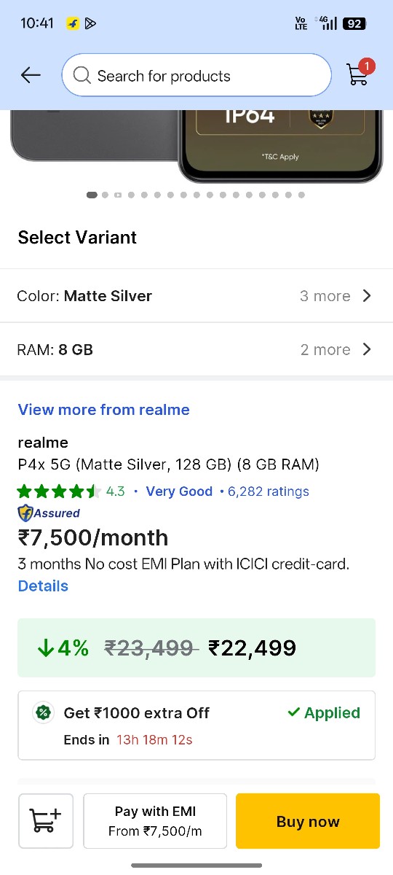The width and height of the screenshot is (393, 875).
Task: Tap the star rating icons
Action: (59, 491)
